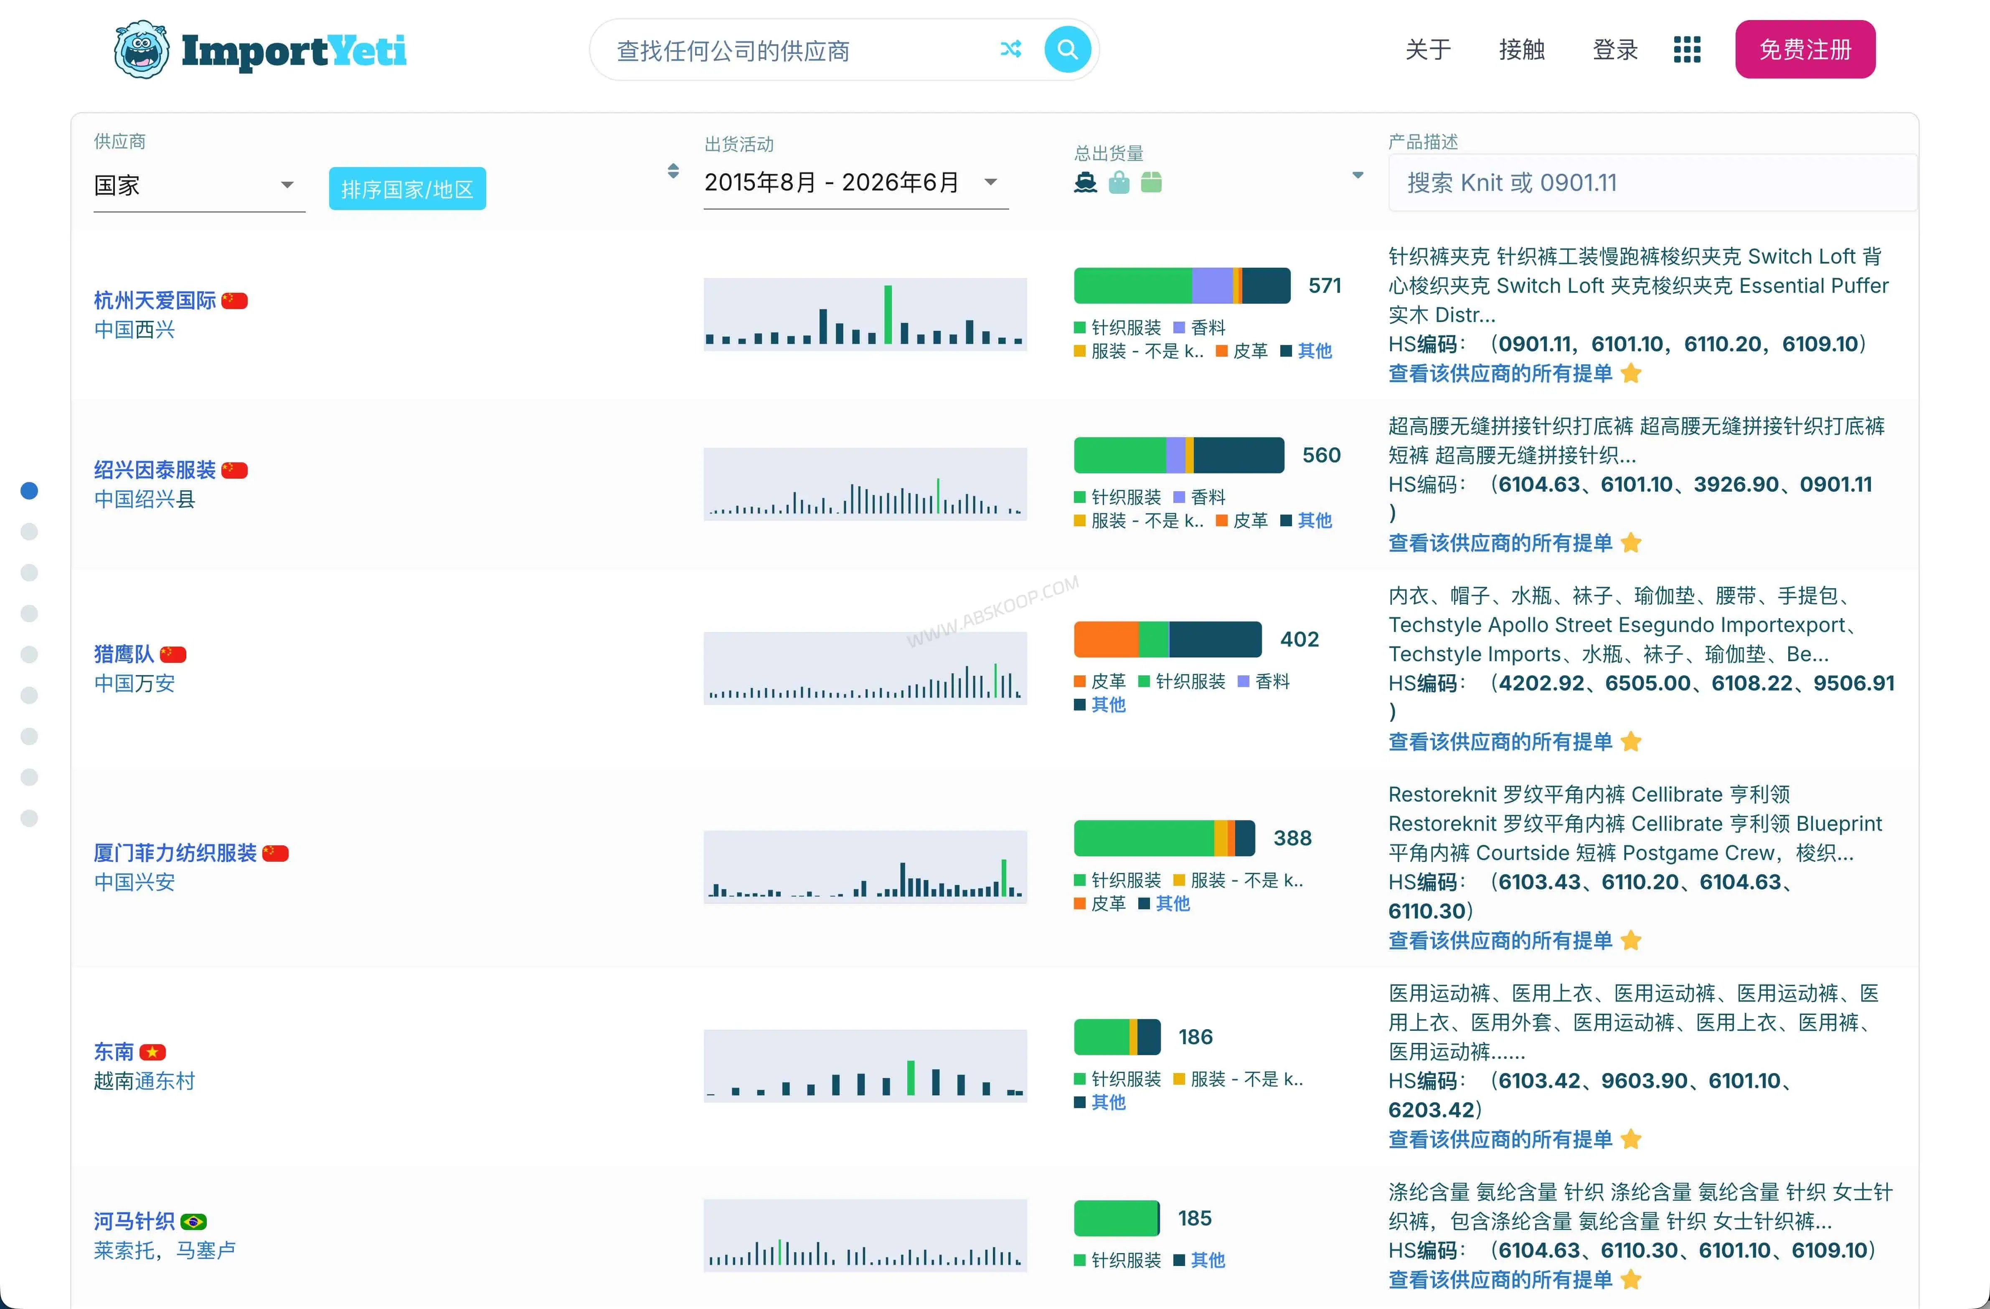Click the Brazil flag next to 河马针织
The width and height of the screenshot is (1990, 1309).
point(194,1222)
